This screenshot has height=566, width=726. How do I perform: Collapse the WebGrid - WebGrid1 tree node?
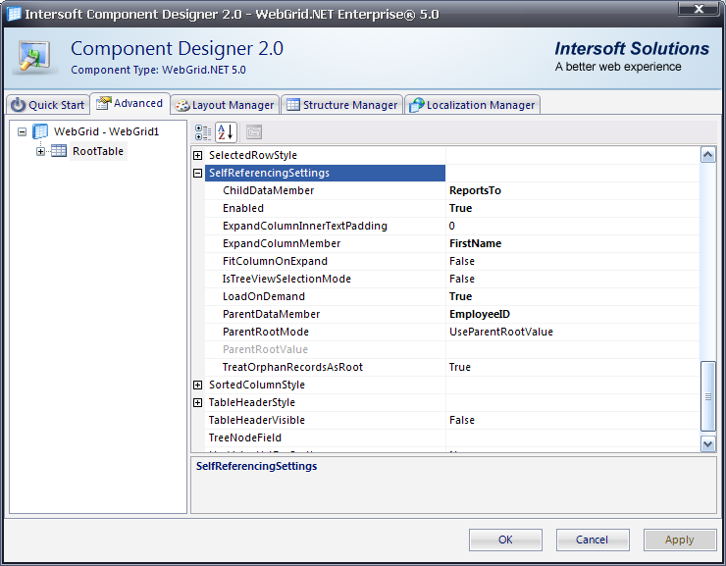tap(22, 131)
